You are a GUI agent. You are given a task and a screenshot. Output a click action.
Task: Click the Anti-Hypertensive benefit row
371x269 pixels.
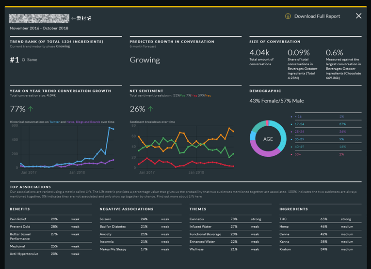[51, 254]
